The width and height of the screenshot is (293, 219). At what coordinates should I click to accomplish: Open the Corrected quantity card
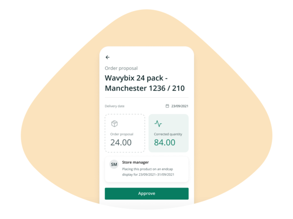[168, 133]
